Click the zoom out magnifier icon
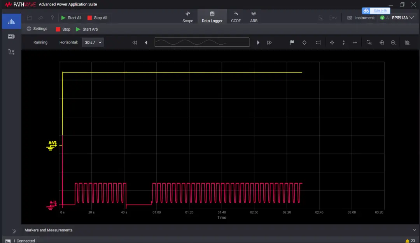420x243 pixels. pos(393,43)
